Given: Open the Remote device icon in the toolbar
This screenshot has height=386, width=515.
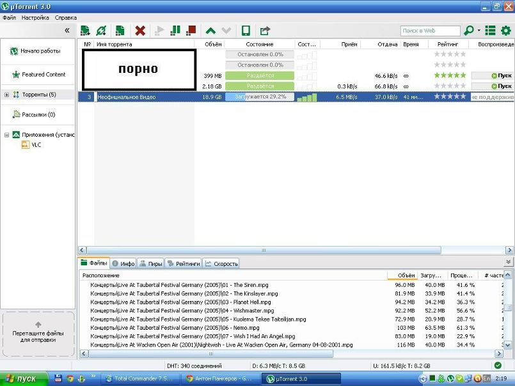Looking at the screenshot, I should pos(245,30).
